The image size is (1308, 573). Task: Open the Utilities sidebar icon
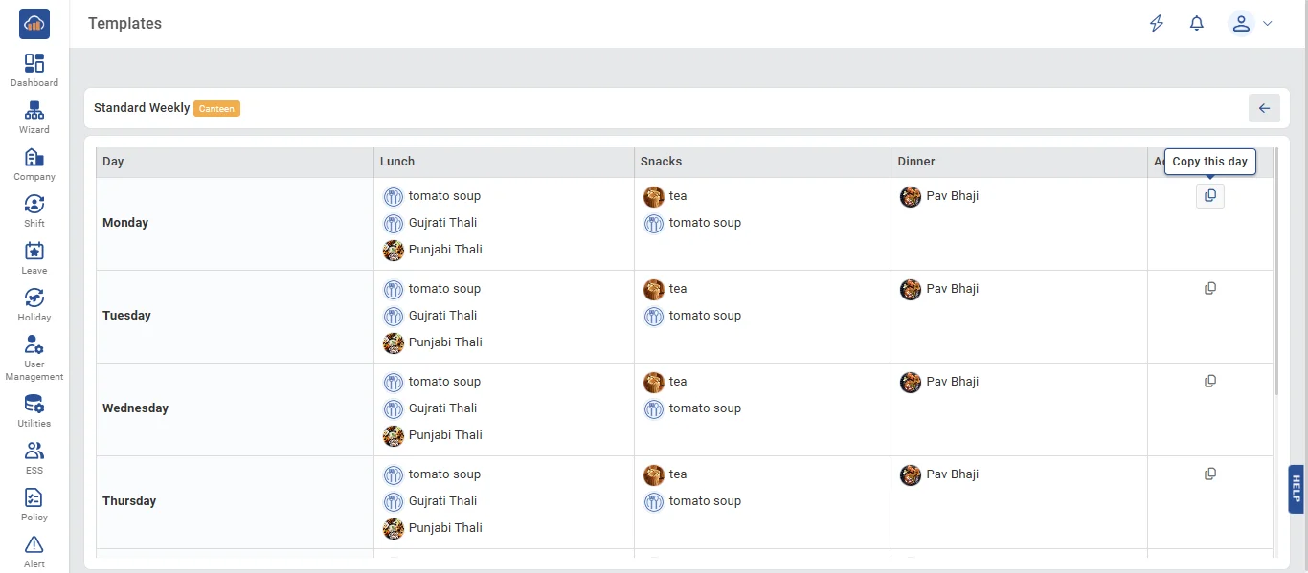click(x=34, y=404)
